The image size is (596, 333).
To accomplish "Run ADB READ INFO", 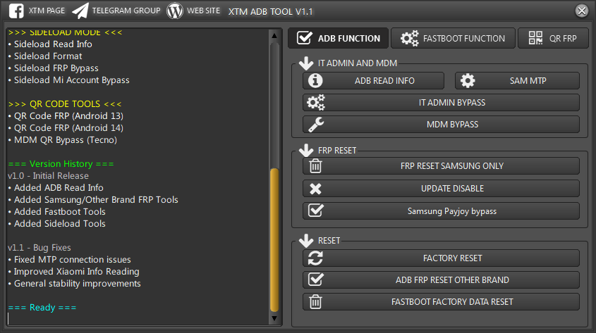I will pos(373,81).
